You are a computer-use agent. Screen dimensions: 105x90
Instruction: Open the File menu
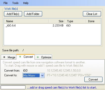pos(5,3)
